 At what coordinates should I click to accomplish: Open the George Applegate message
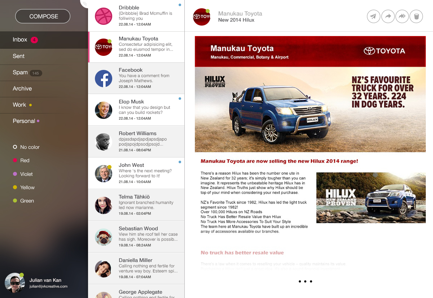136,292
